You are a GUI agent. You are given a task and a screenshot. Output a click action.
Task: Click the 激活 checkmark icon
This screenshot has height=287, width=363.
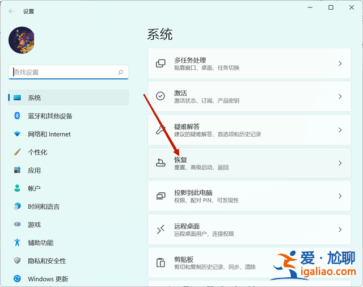[x=161, y=96]
